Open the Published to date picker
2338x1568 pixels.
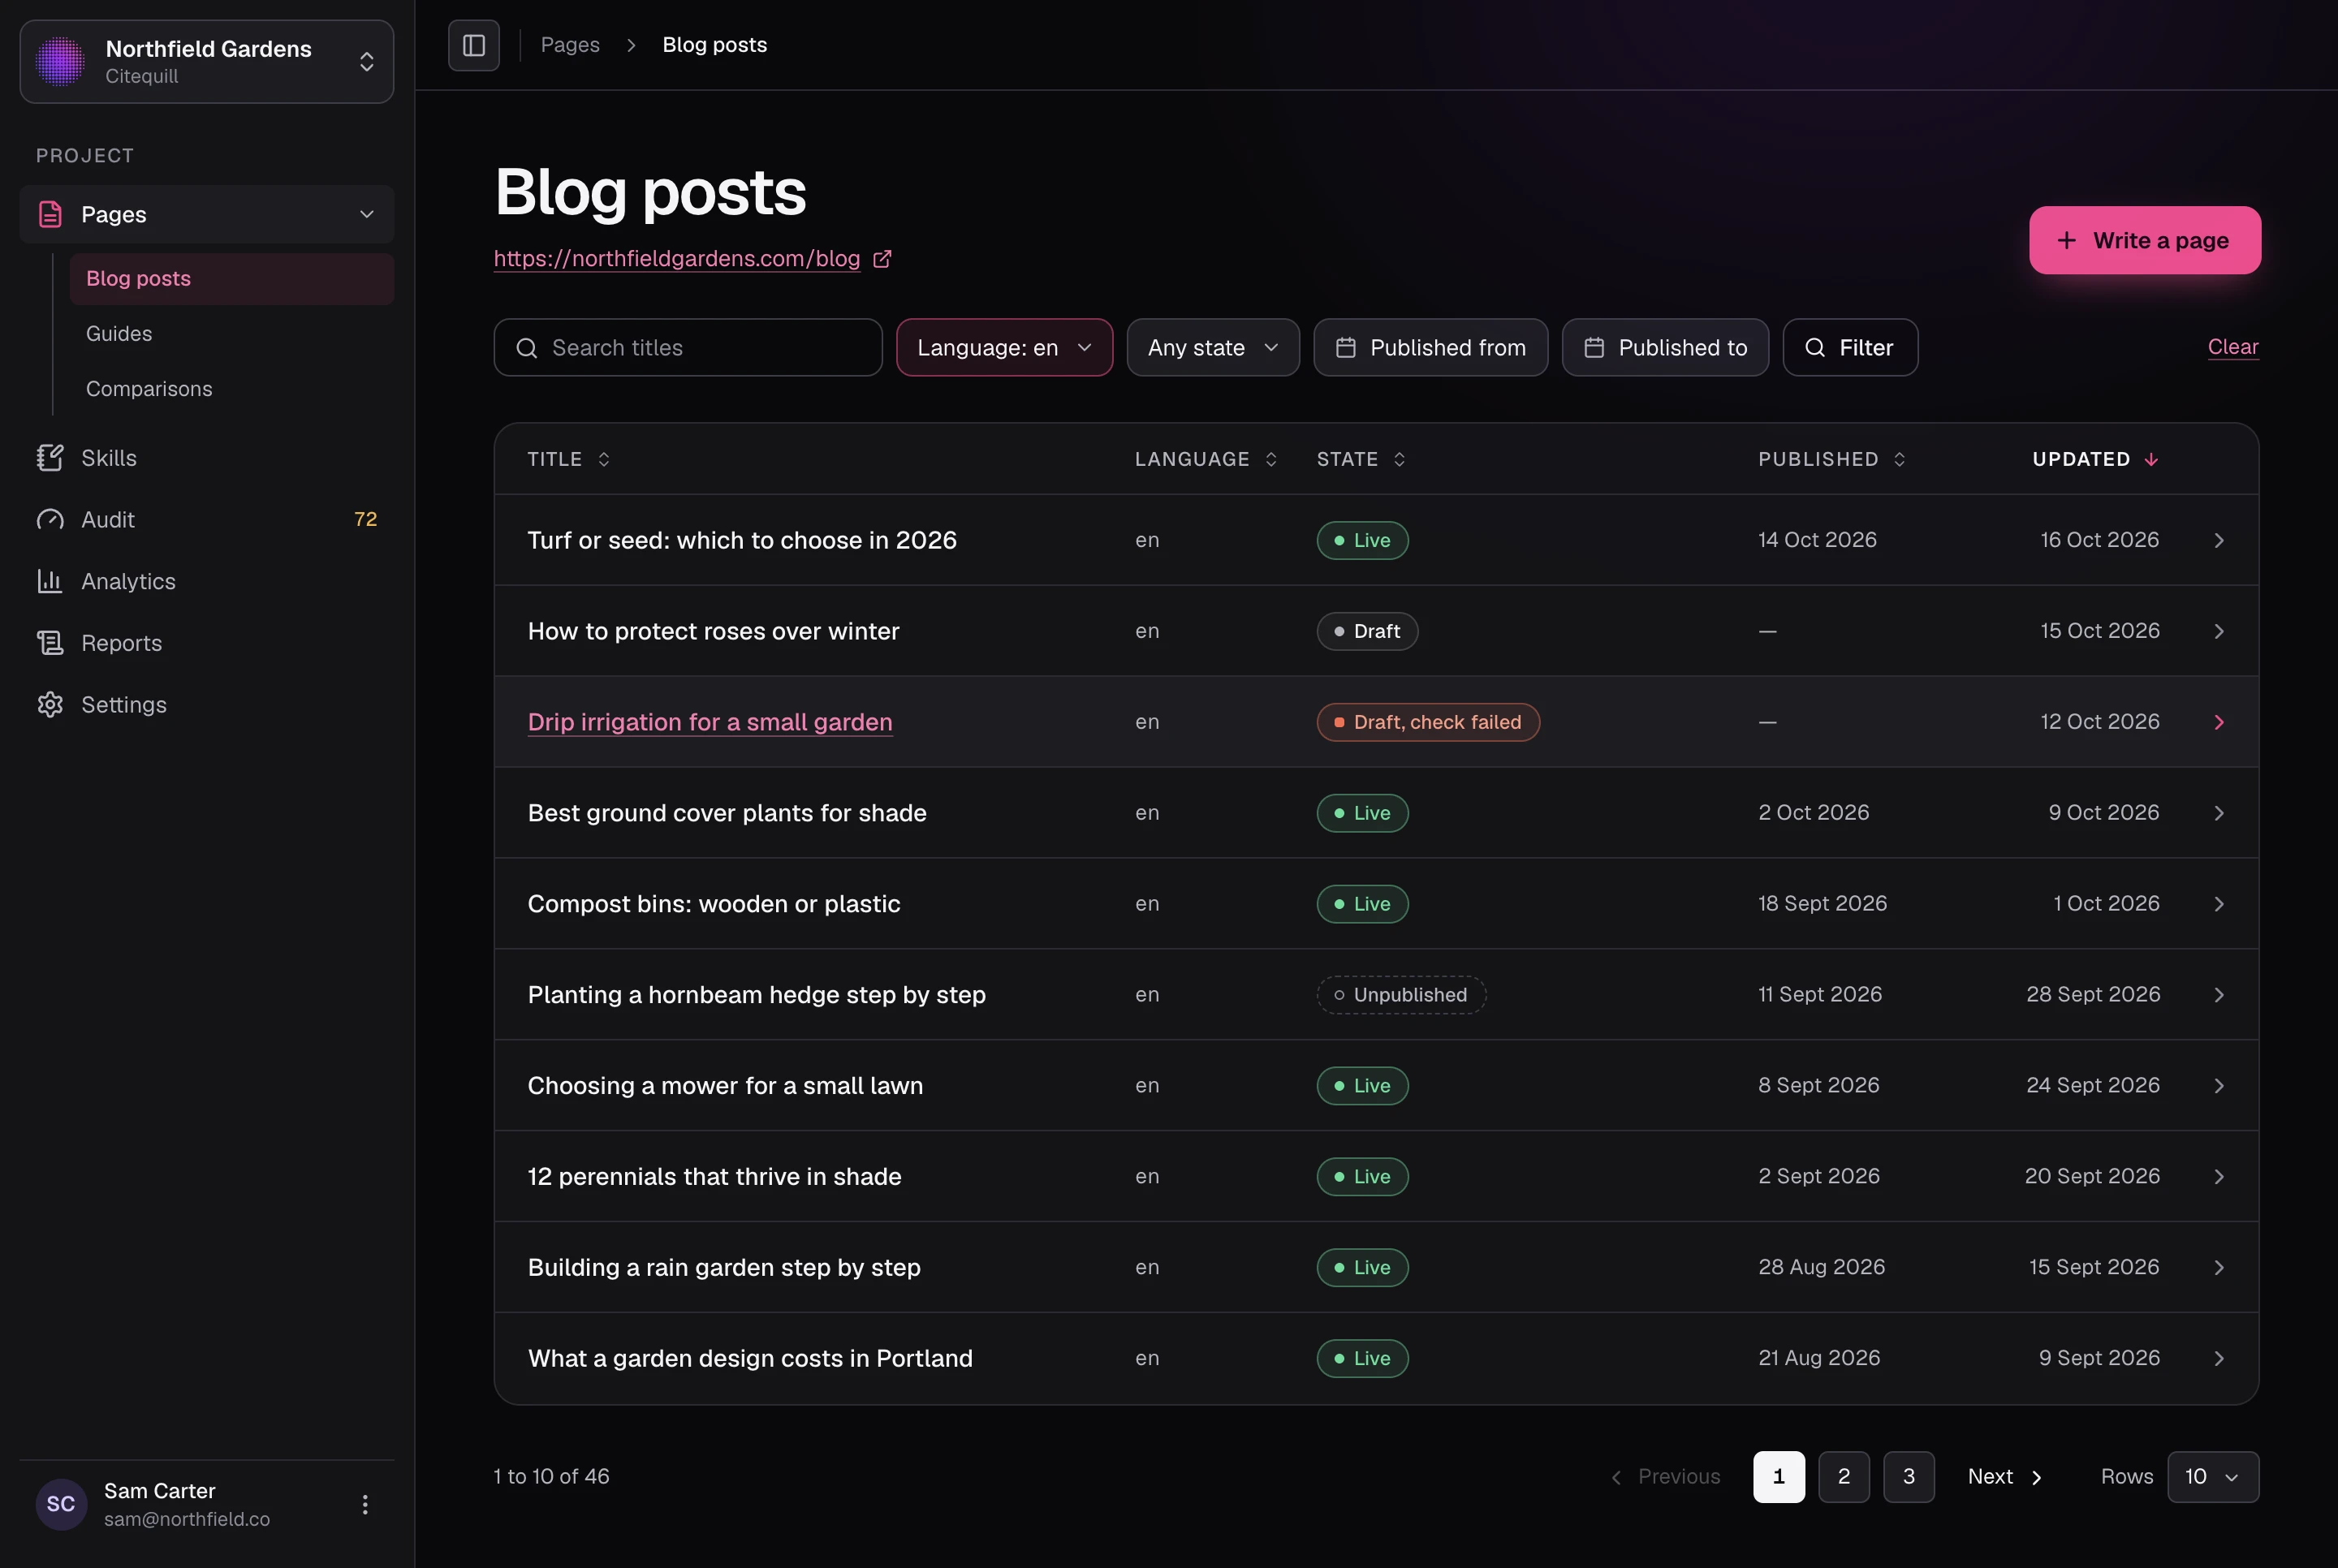[x=1664, y=348]
